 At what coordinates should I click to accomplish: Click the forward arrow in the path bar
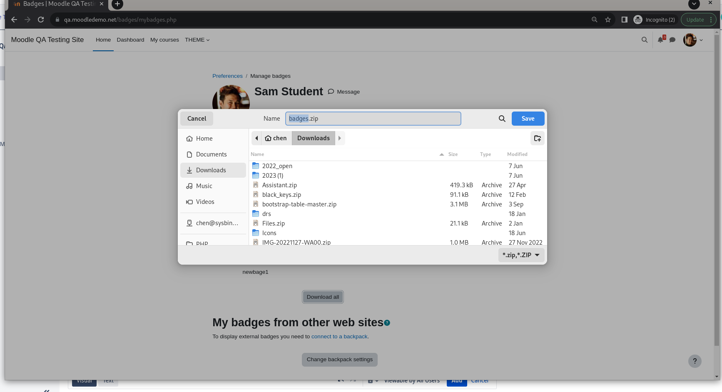click(x=340, y=138)
